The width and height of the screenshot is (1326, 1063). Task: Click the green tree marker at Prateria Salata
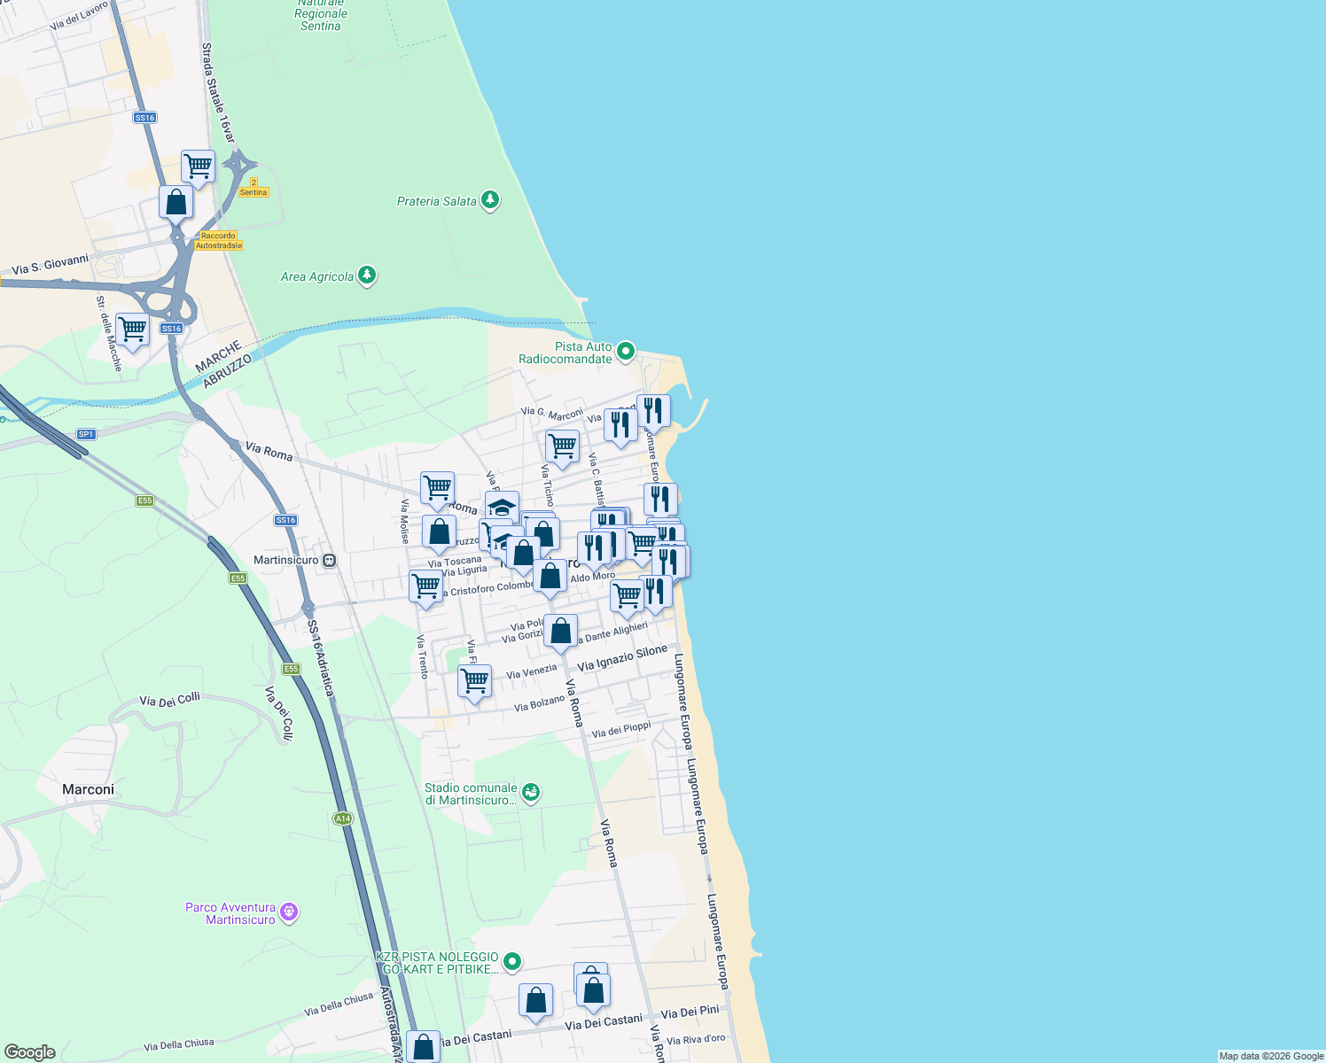tap(490, 200)
